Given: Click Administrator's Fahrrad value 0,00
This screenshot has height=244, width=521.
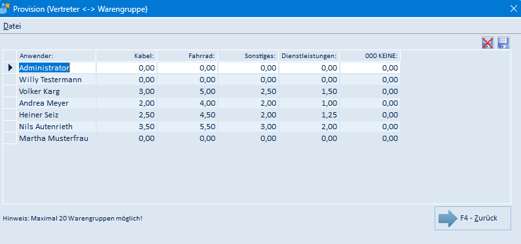Looking at the screenshot, I should [x=187, y=68].
